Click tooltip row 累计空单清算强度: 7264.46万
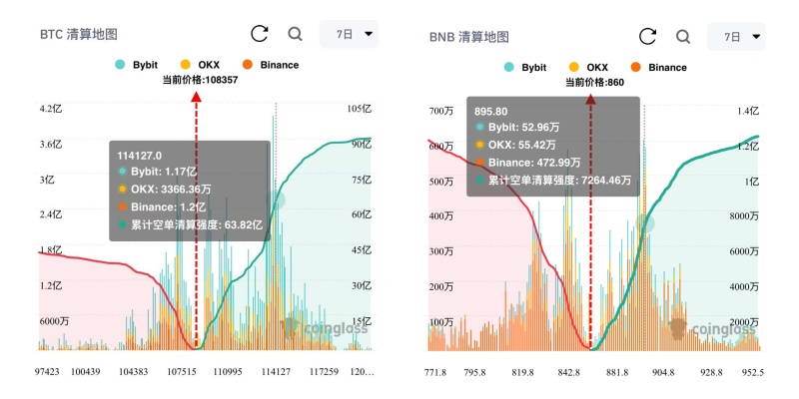 [553, 181]
